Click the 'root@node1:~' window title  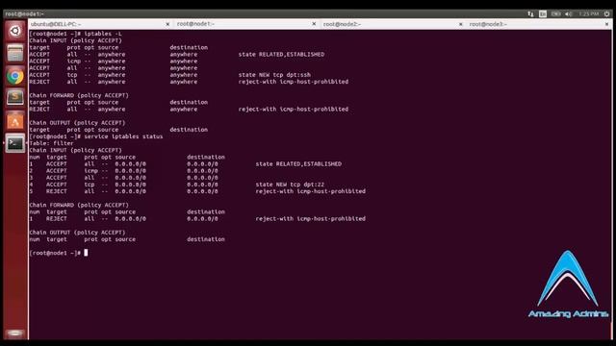24,13
